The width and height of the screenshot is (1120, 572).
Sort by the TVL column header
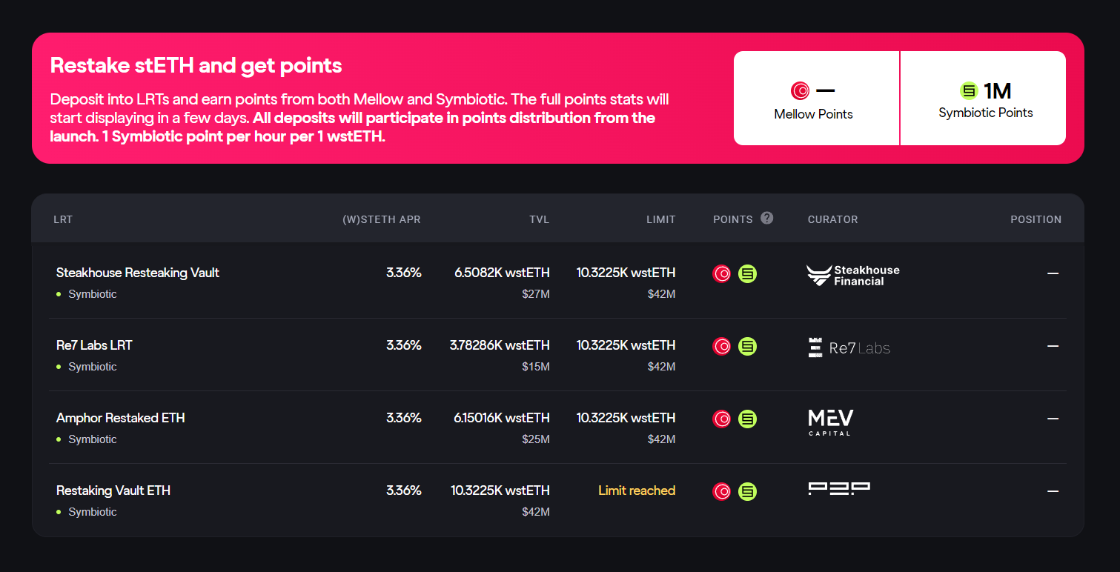click(539, 219)
